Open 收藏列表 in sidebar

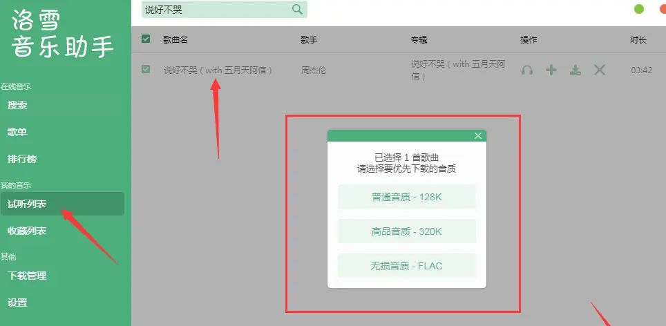pos(27,231)
